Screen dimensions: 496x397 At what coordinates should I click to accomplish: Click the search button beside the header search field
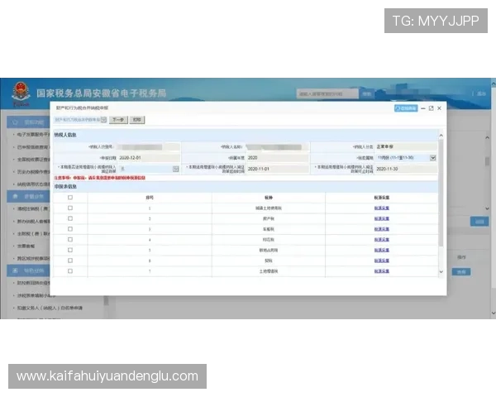click(x=366, y=93)
